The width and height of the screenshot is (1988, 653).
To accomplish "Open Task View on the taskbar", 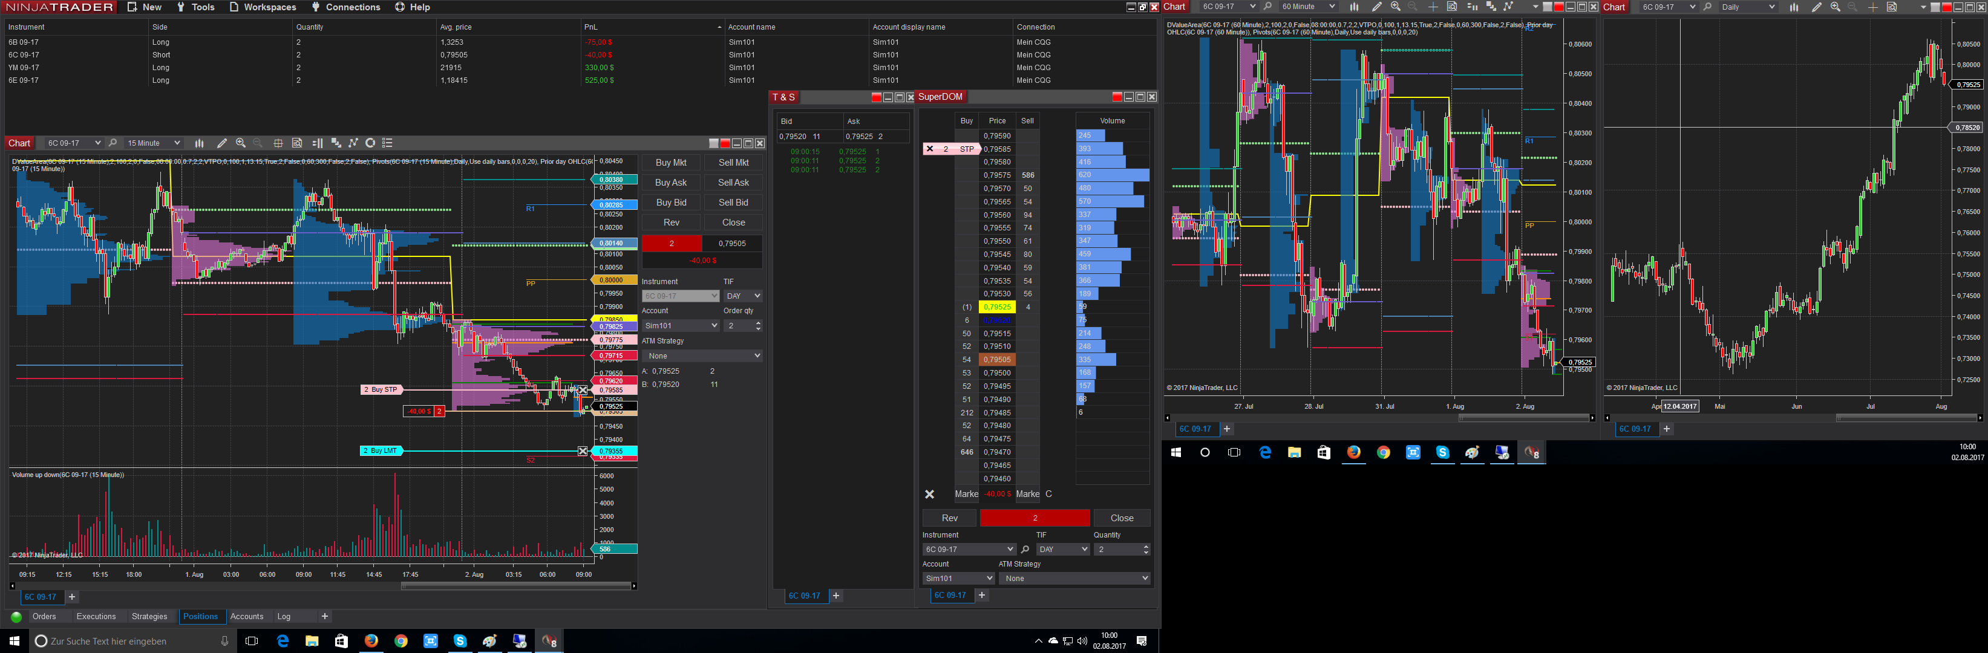I will [251, 641].
